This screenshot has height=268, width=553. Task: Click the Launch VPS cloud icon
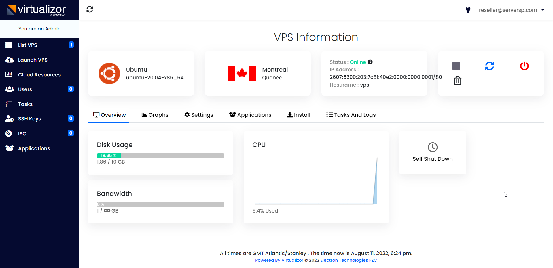pos(10,60)
